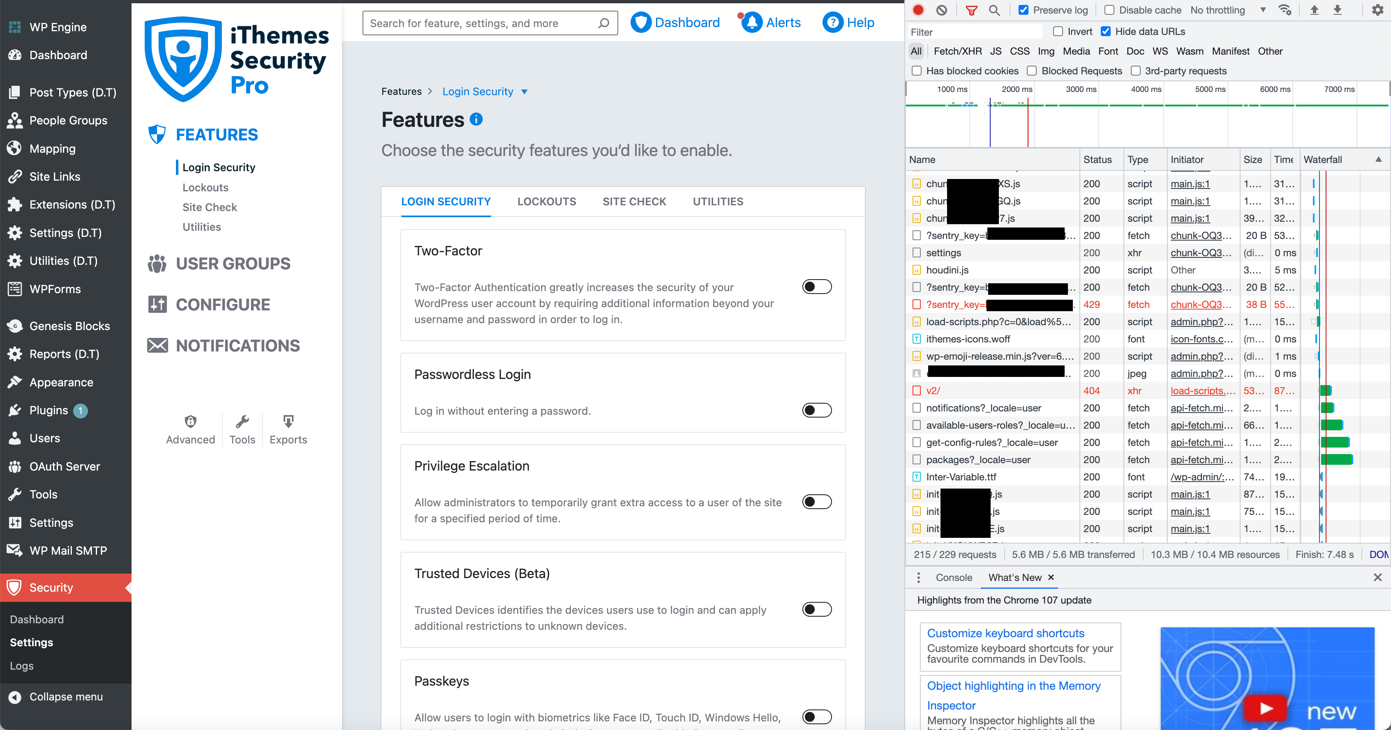Screen dimensions: 1391x730
Task: Click the Alerts bell icon
Action: (x=752, y=23)
